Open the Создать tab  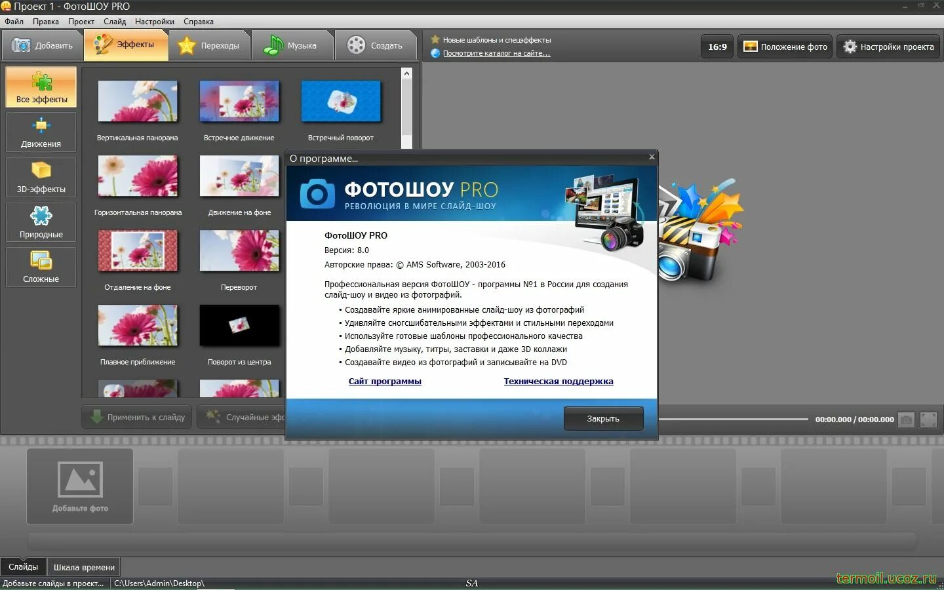tap(376, 45)
